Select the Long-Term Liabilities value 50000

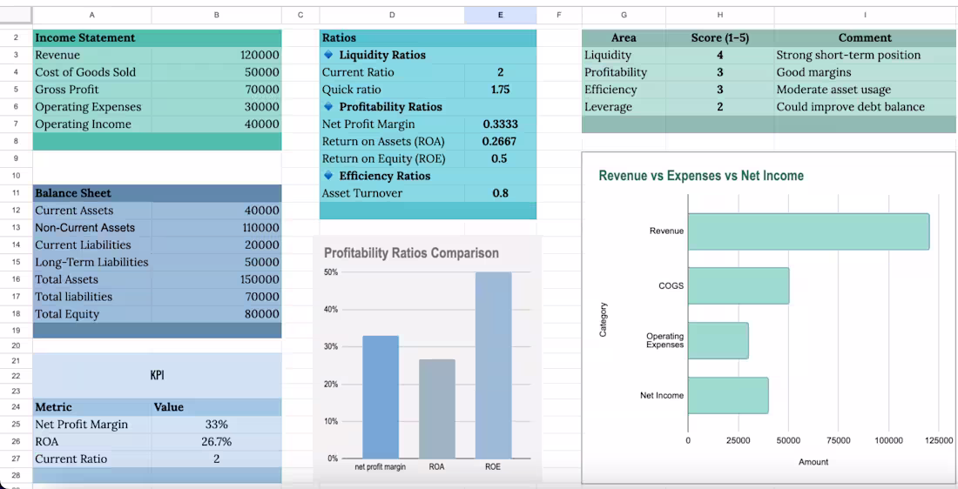(x=217, y=262)
